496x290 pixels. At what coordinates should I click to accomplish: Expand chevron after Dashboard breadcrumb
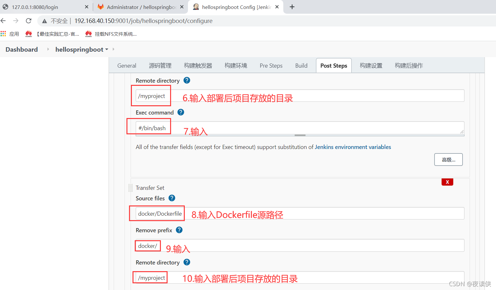click(x=48, y=49)
